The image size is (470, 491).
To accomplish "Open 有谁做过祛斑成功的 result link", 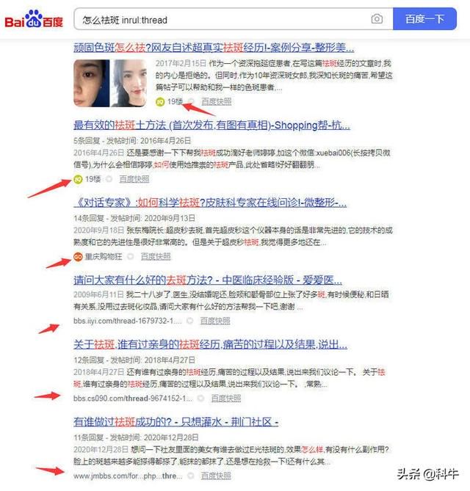I will [176, 422].
